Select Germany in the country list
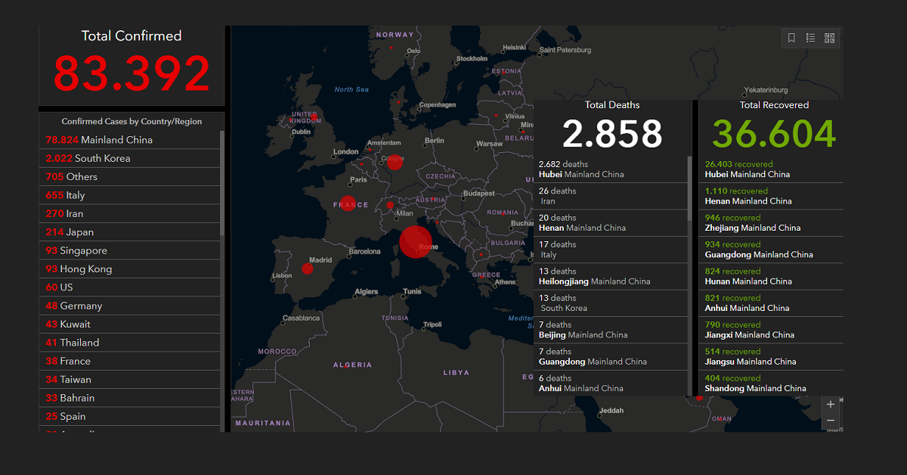 pos(73,306)
